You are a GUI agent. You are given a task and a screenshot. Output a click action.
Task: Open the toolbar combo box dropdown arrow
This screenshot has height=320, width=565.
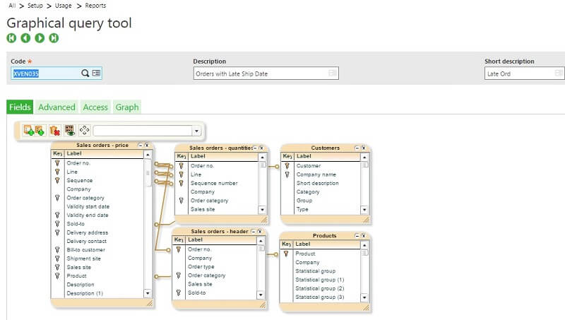click(x=197, y=131)
